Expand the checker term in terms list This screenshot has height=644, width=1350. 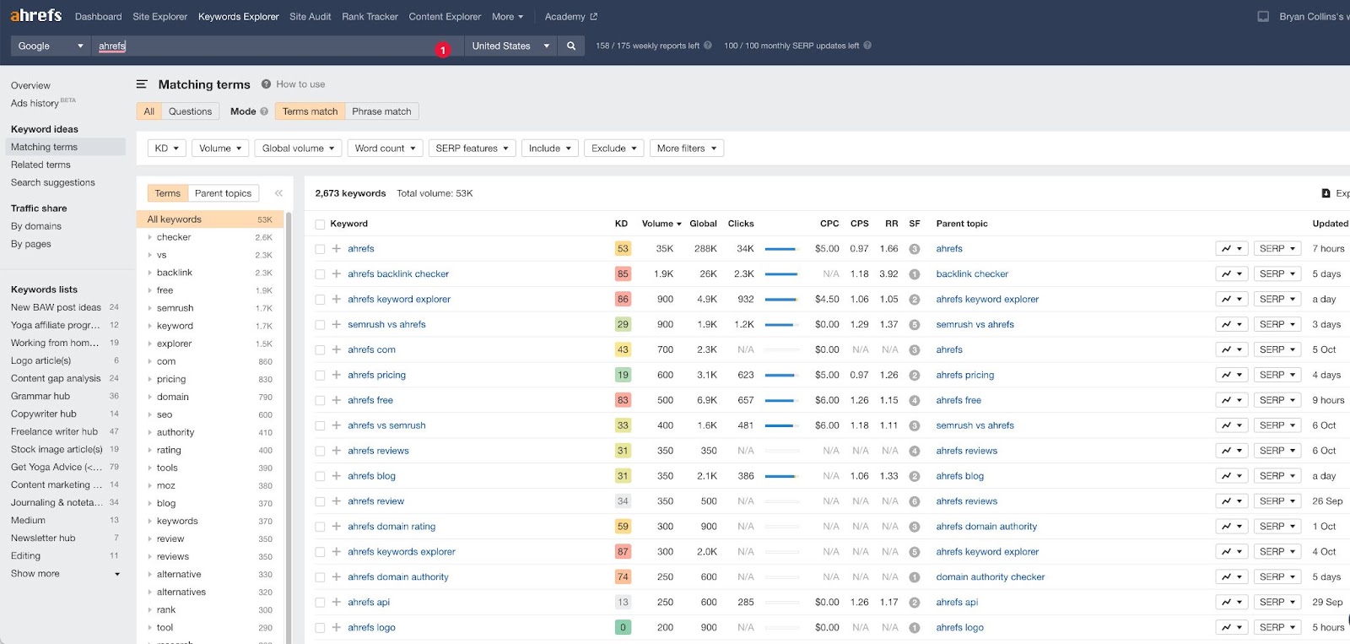point(150,237)
